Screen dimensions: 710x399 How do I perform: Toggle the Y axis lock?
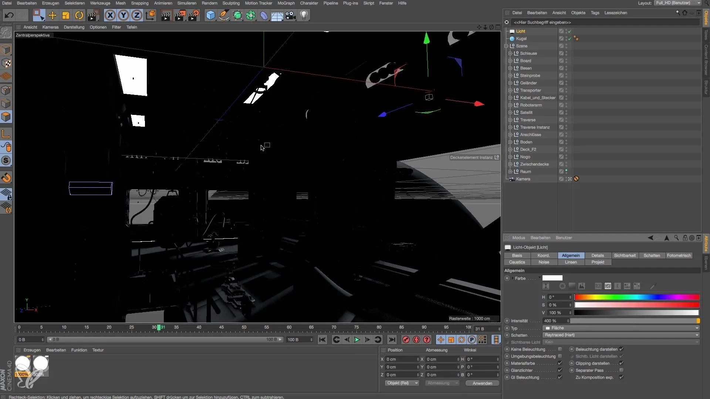point(123,15)
